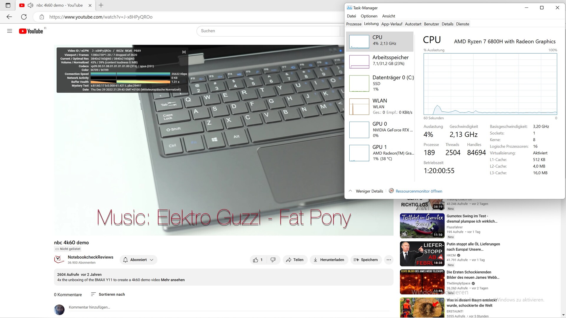
Task: Open the Gumotex Swing video thumbnail
Action: click(422, 226)
